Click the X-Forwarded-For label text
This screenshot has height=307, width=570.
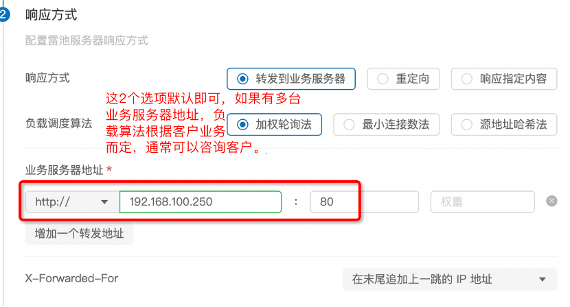[72, 279]
